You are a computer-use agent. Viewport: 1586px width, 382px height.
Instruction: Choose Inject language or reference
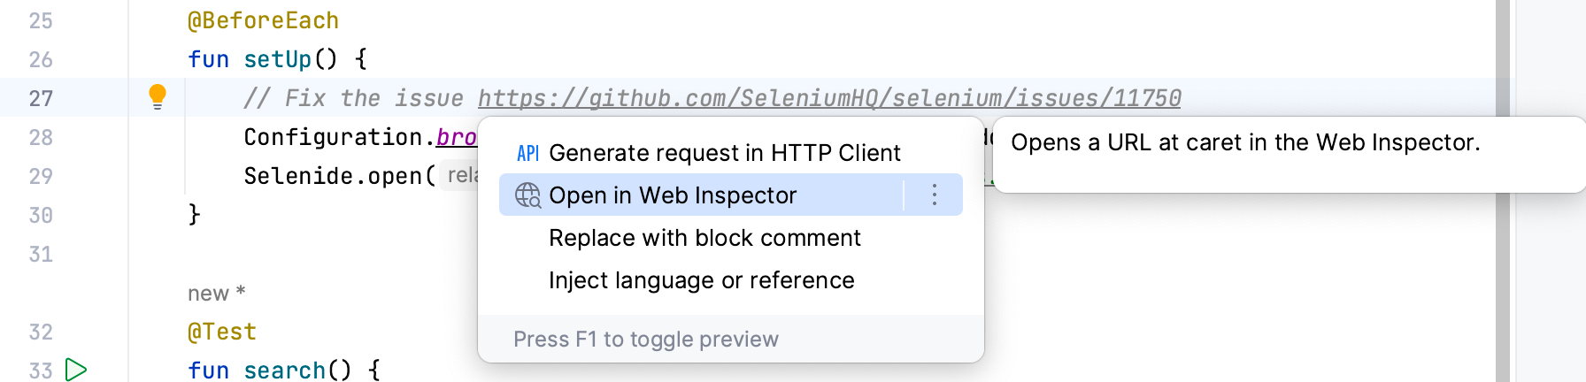701,280
